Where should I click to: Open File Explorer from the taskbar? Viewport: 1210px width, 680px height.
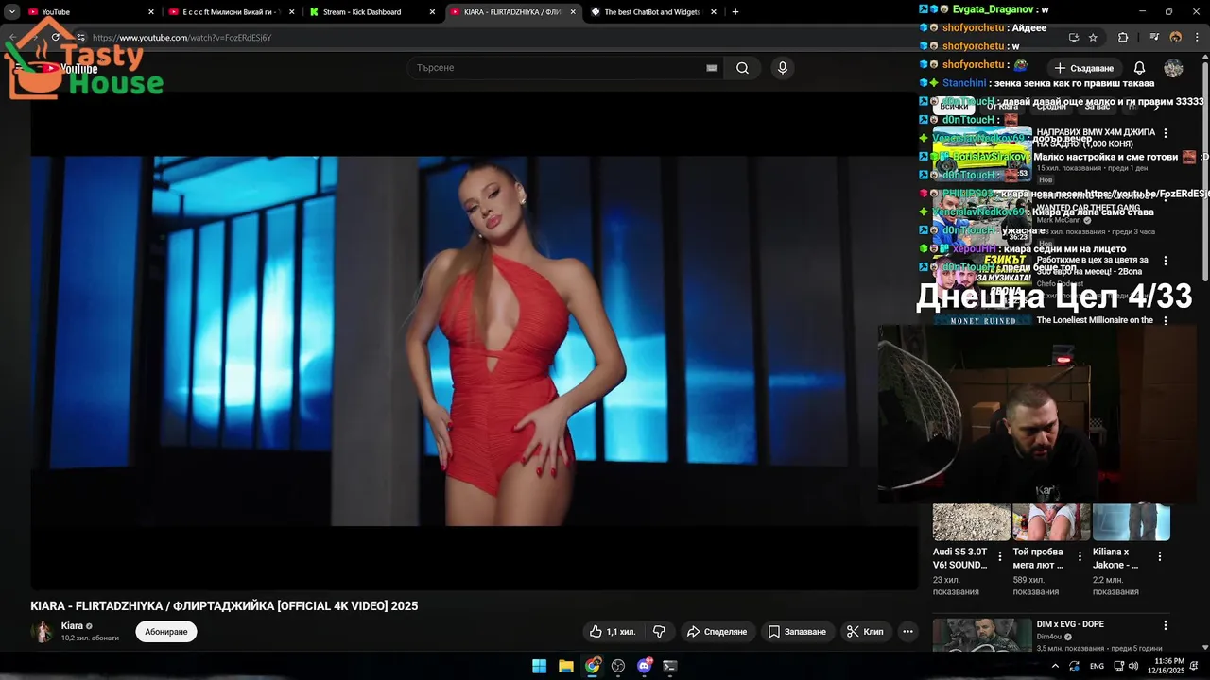pyautogui.click(x=565, y=666)
